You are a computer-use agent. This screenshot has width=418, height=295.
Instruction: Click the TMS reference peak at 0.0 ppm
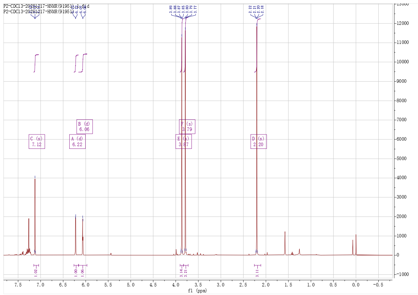click(356, 245)
